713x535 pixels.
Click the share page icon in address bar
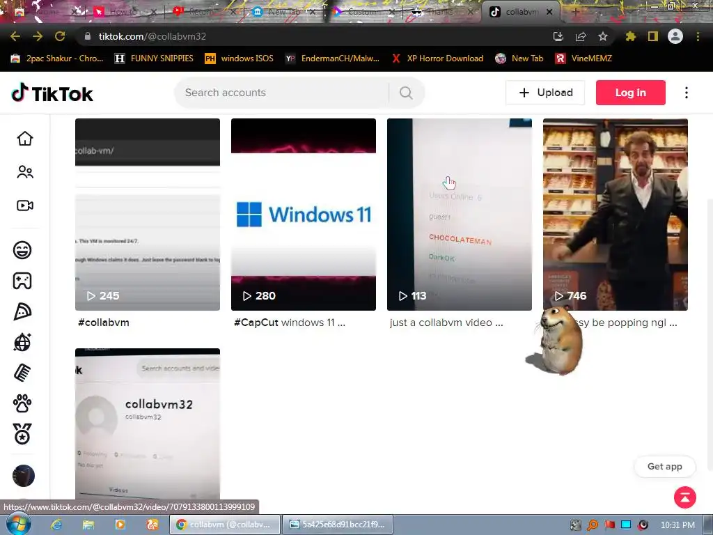[x=581, y=36]
